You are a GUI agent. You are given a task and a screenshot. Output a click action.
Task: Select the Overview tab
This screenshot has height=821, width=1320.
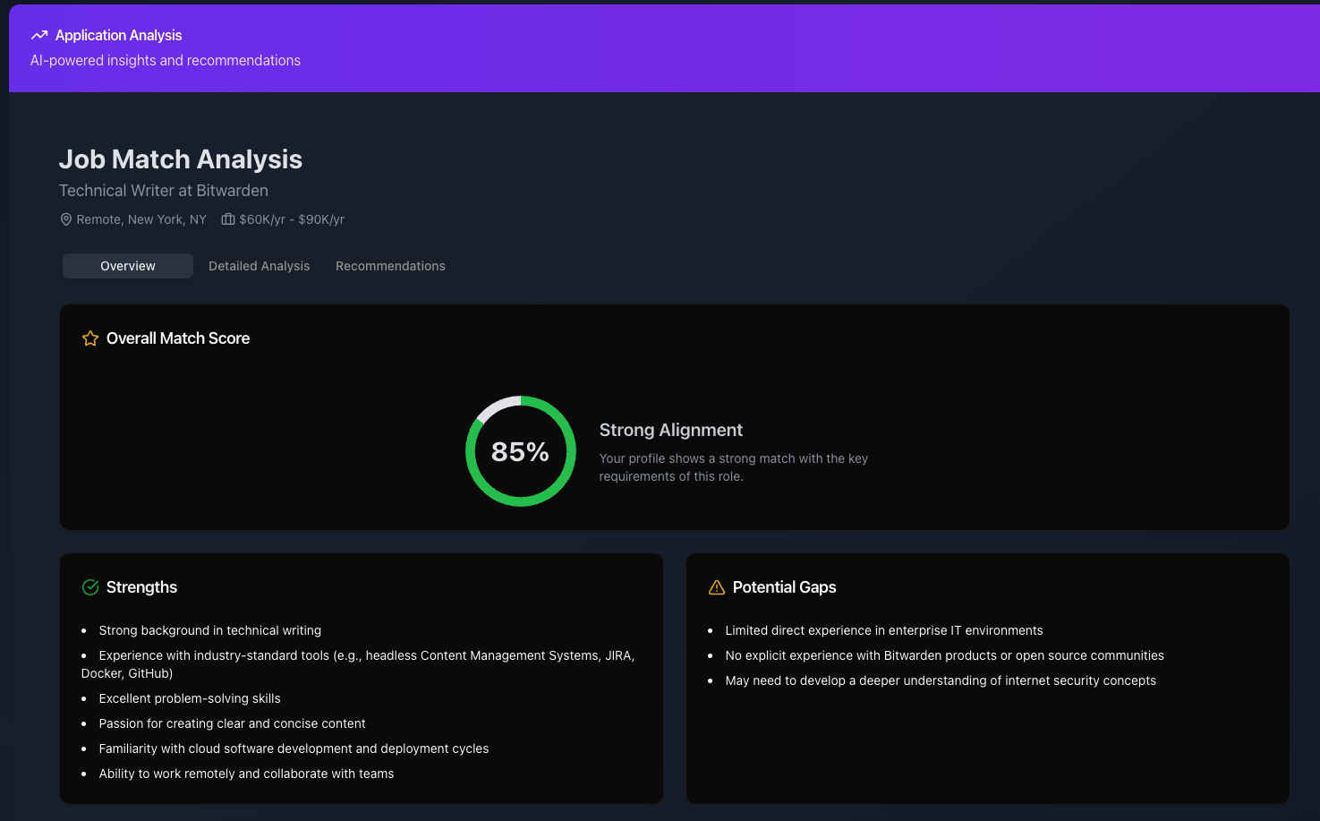click(128, 266)
